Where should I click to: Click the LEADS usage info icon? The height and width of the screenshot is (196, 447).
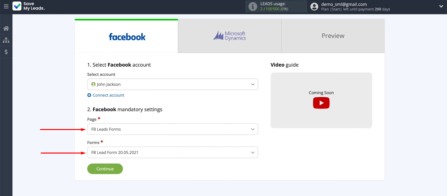click(x=252, y=7)
